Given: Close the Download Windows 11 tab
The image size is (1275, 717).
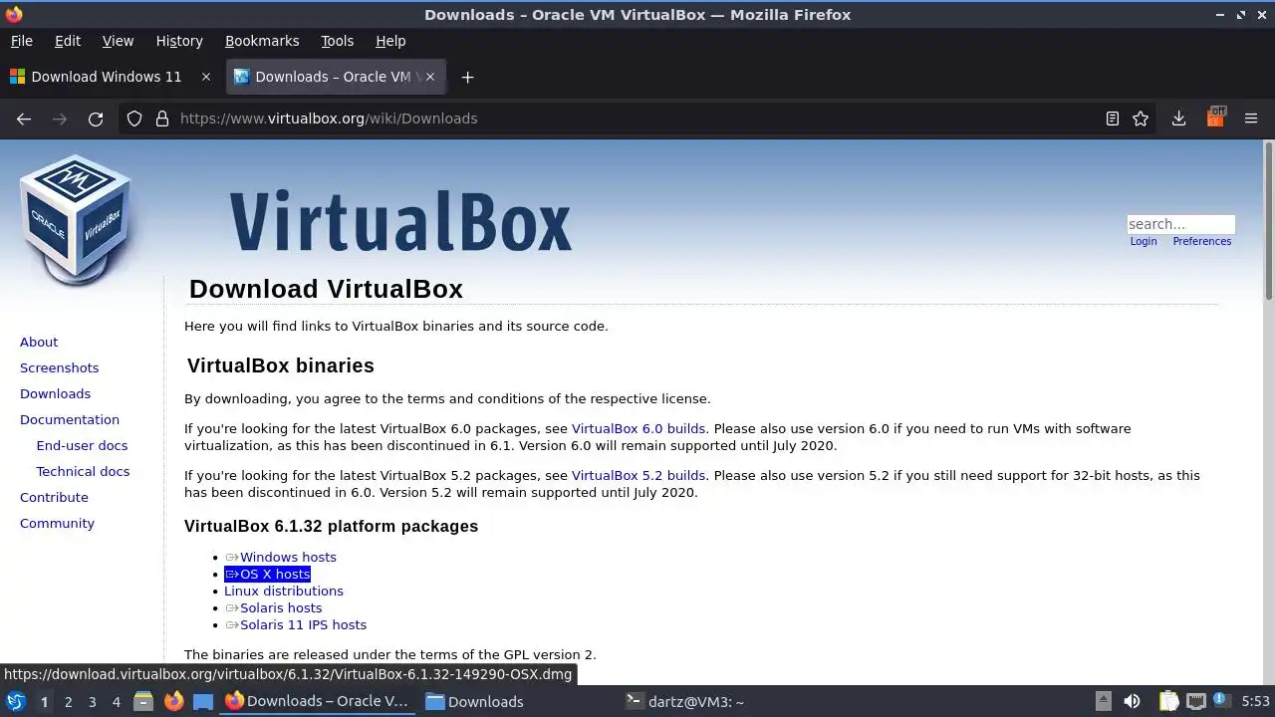Looking at the screenshot, I should 206,77.
